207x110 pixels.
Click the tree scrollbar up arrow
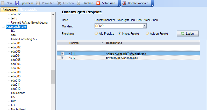click(x=53, y=14)
